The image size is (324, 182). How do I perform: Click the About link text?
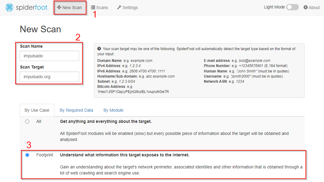coord(314,8)
